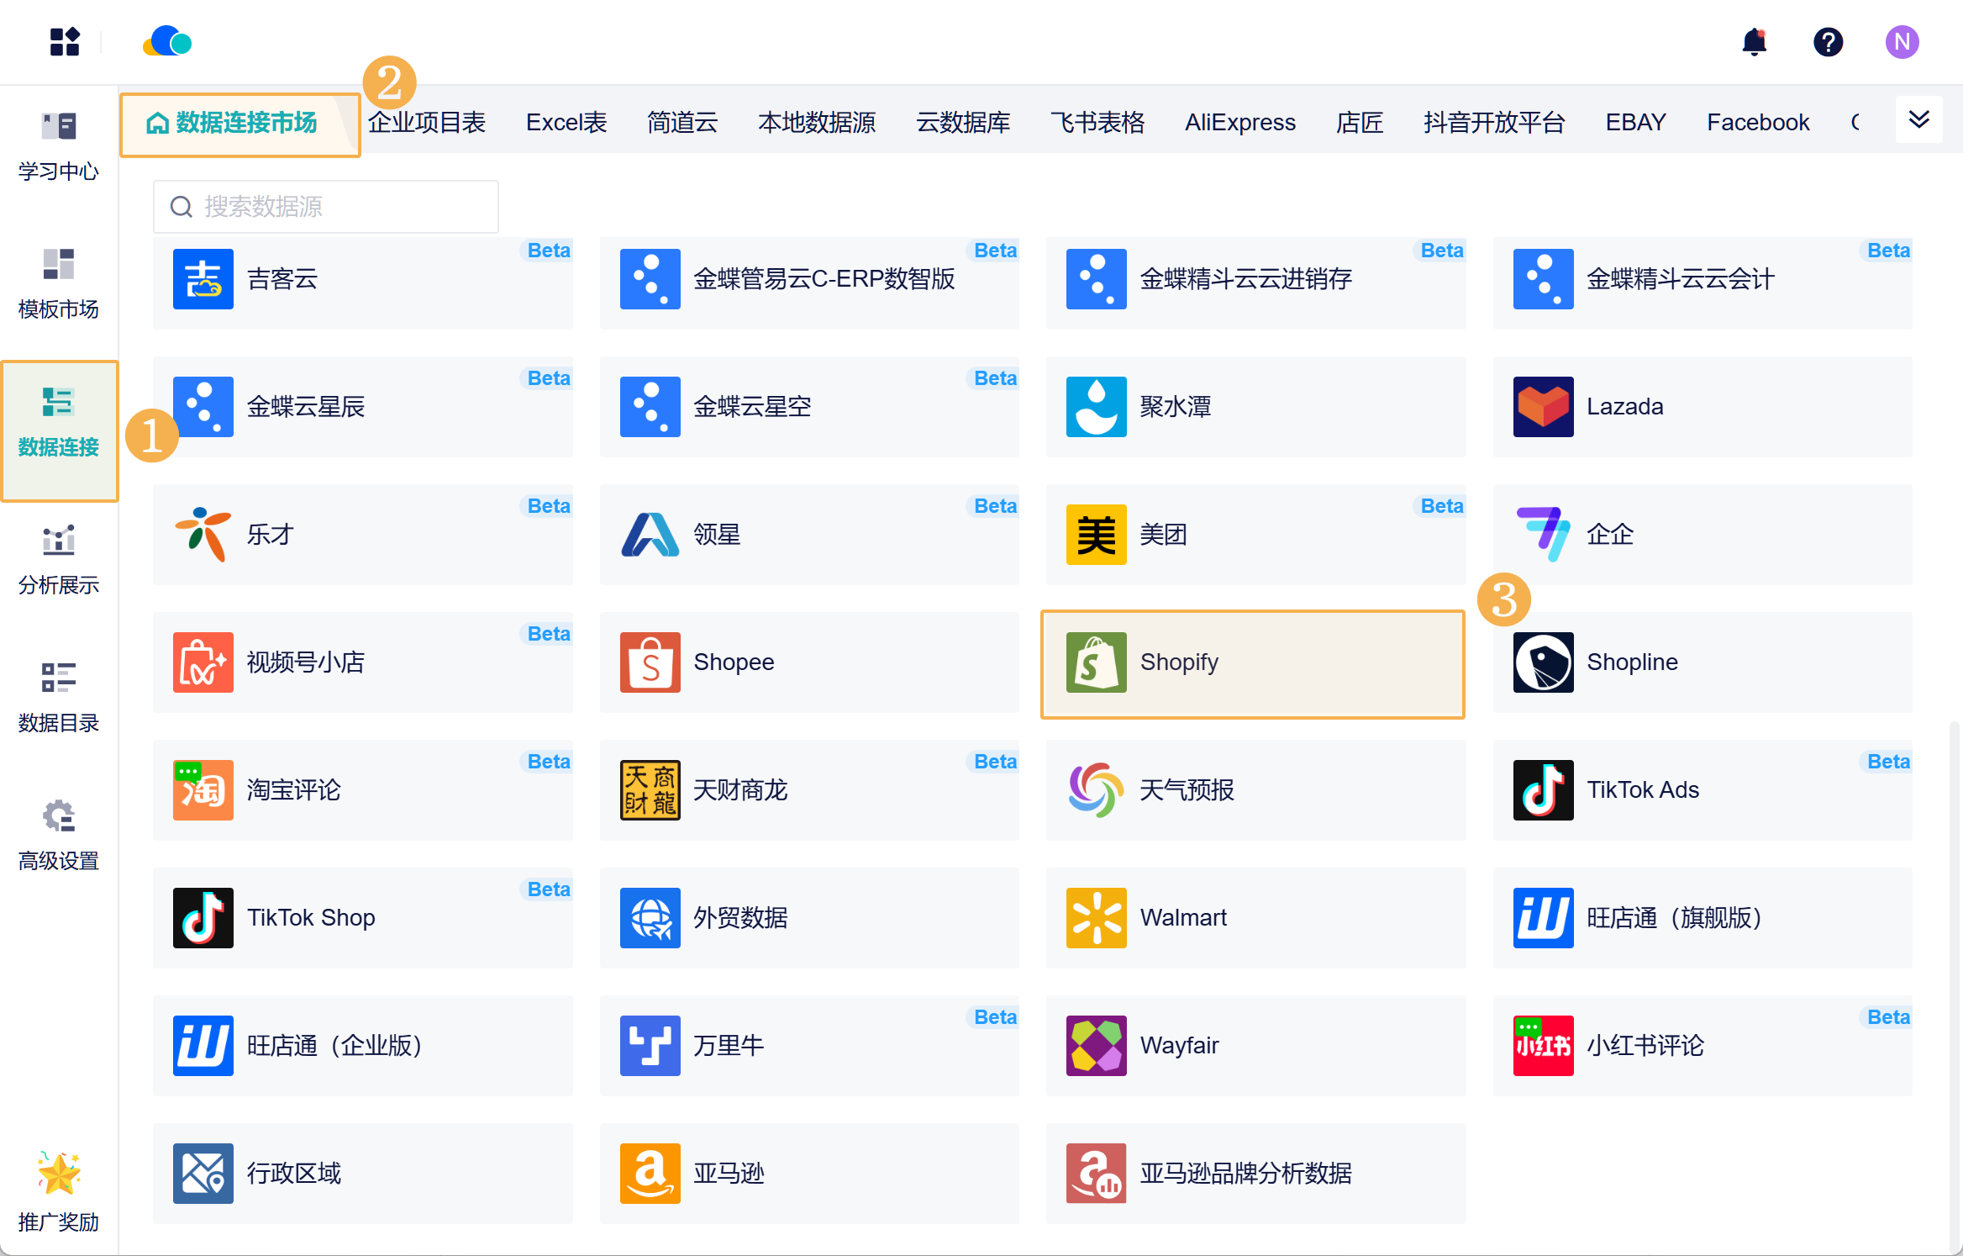Open the help question mark icon
Image resolution: width=1963 pixels, height=1256 pixels.
coord(1828,42)
